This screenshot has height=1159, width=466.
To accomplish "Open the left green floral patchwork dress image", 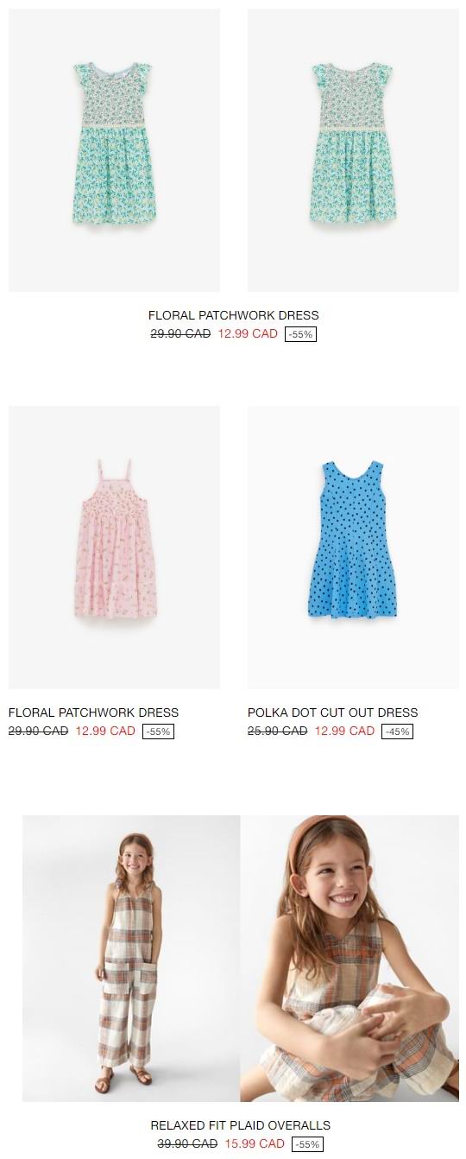I will click(x=114, y=150).
